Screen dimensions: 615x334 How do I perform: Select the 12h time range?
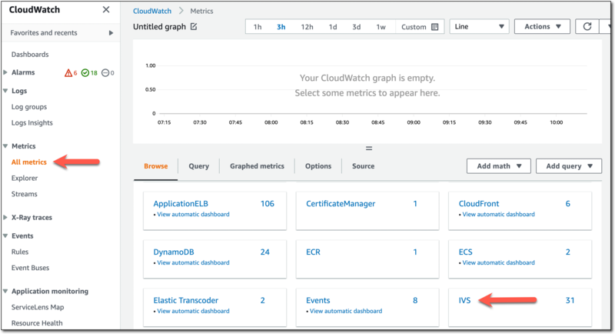pyautogui.click(x=307, y=27)
